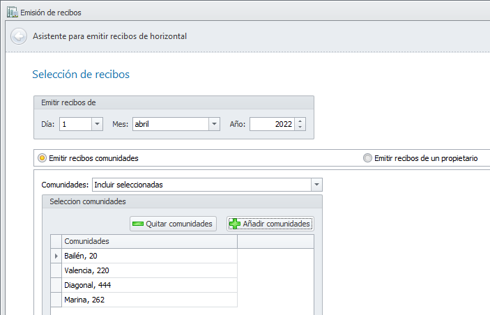This screenshot has height=315, width=490.
Task: Select the Bailén, 20 row
Action: coord(149,256)
